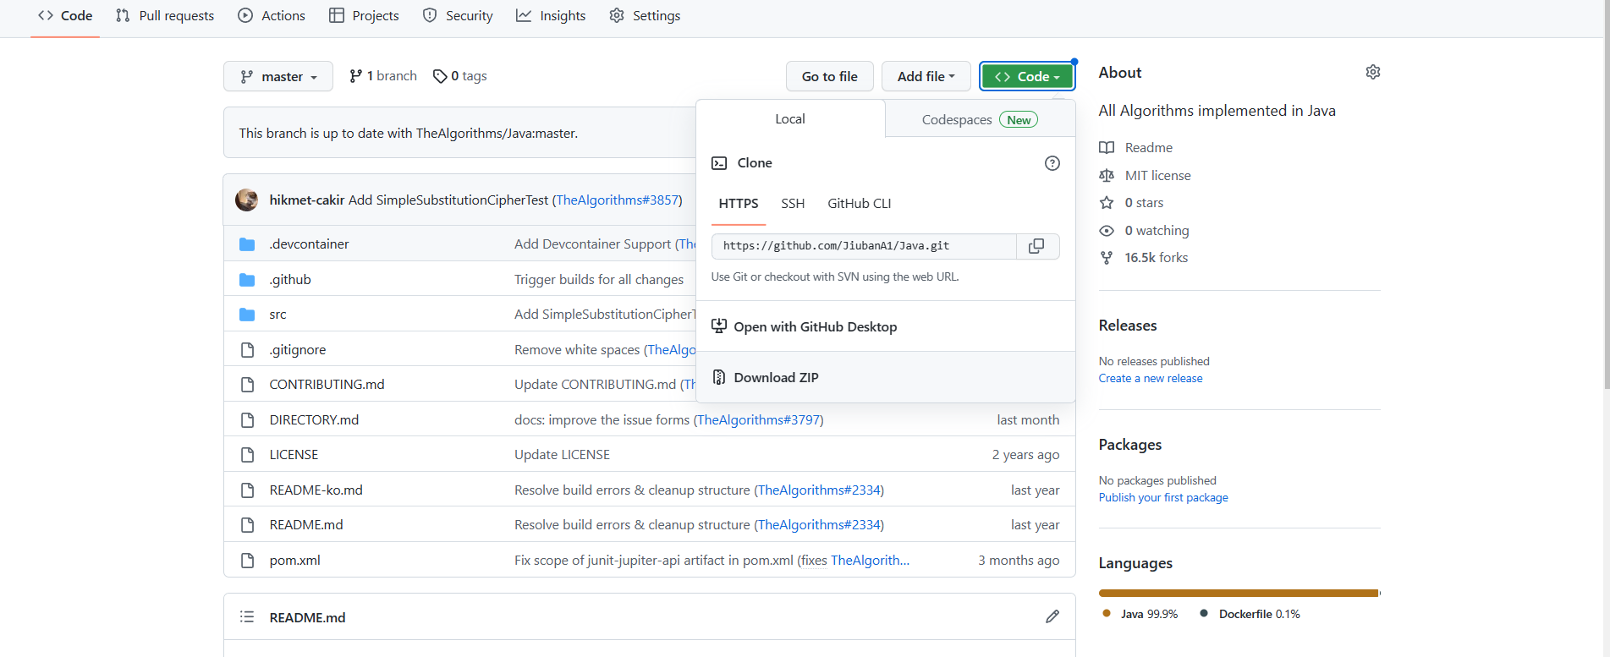Click the README-ko.md file icon
Image resolution: width=1610 pixels, height=657 pixels.
coord(247,490)
